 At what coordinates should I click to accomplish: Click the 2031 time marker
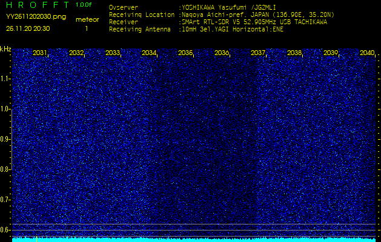40,53
